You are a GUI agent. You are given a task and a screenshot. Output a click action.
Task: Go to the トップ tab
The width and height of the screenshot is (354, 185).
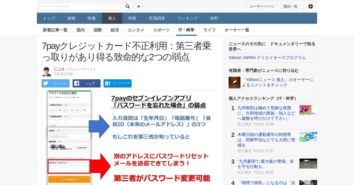(x=49, y=18)
